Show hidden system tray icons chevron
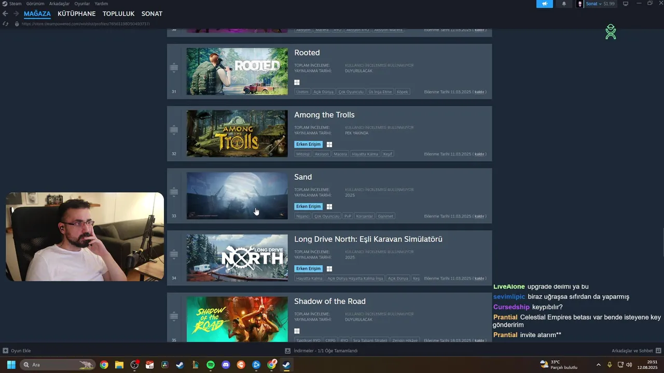This screenshot has height=373, width=664. 599,365
